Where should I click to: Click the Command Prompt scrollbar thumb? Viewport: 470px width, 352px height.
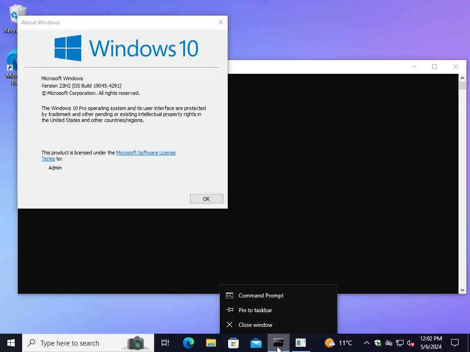click(x=462, y=86)
